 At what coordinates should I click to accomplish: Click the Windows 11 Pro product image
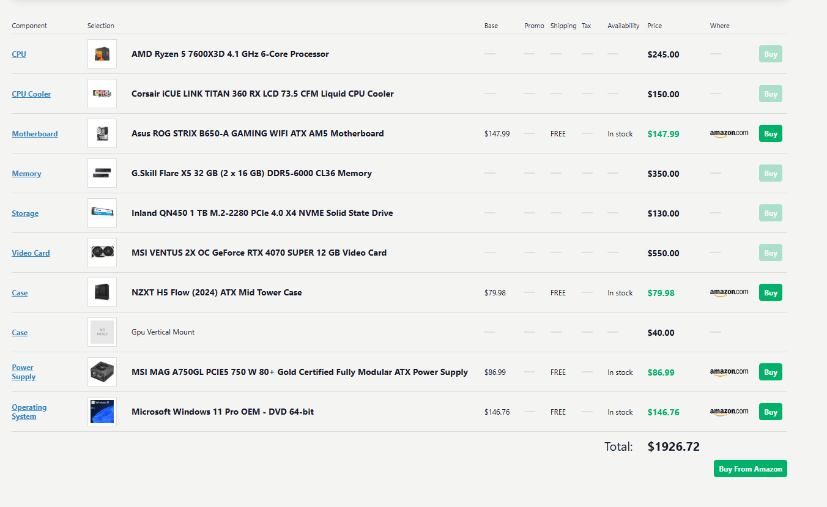click(102, 412)
